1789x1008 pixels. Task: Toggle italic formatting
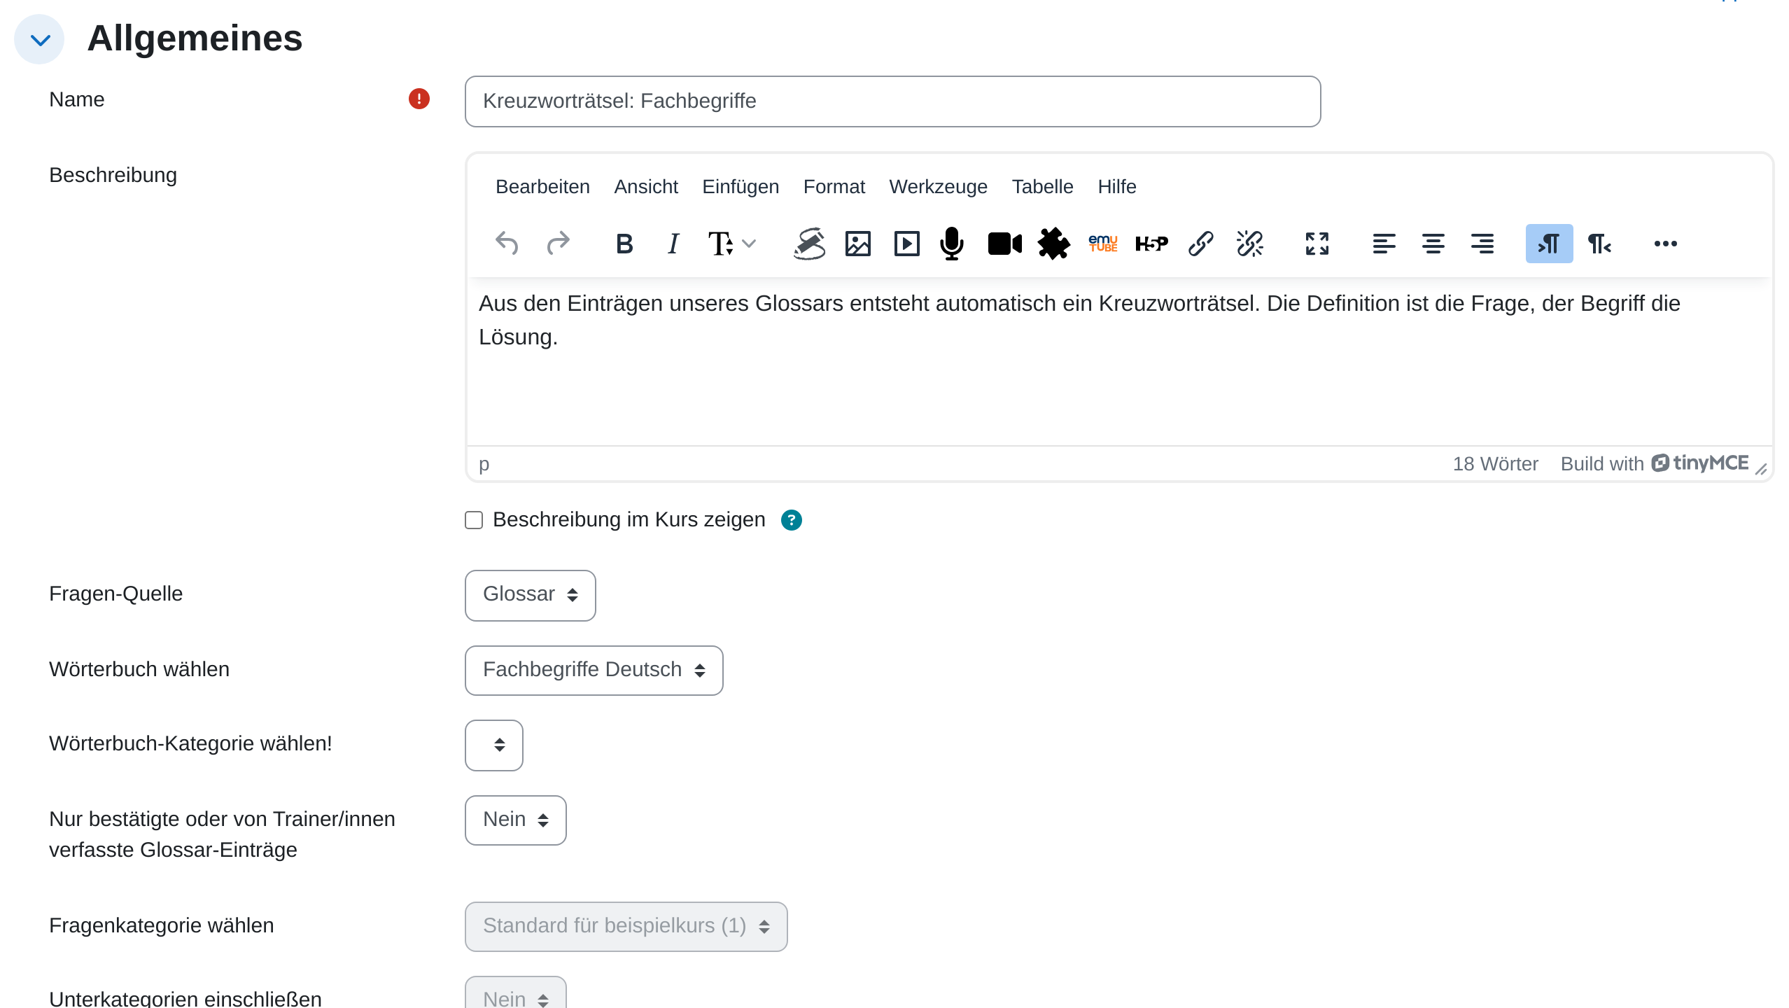click(673, 244)
